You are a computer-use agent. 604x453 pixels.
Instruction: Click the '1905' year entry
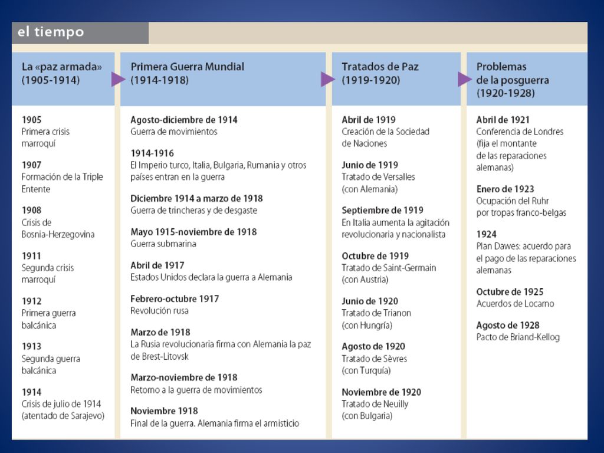(x=32, y=120)
